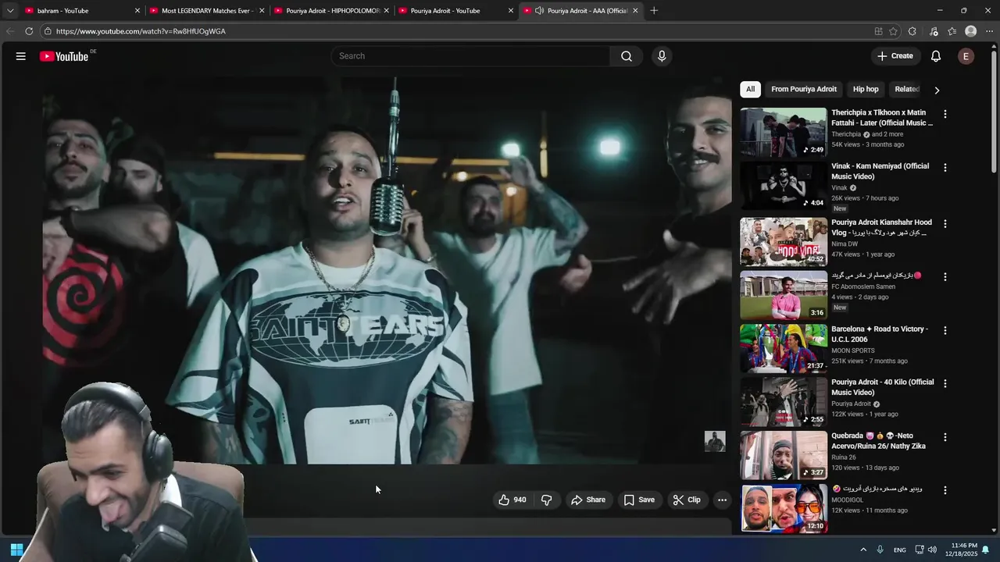Viewport: 1000px width, 562px height.
Task: Open options for MODDIGOL video
Action: pos(945,491)
